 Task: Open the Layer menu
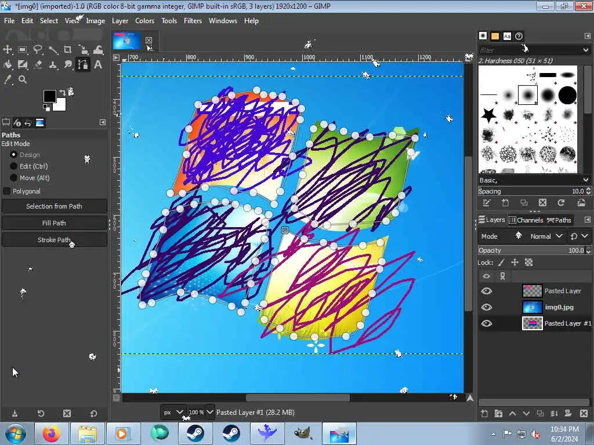coord(120,21)
